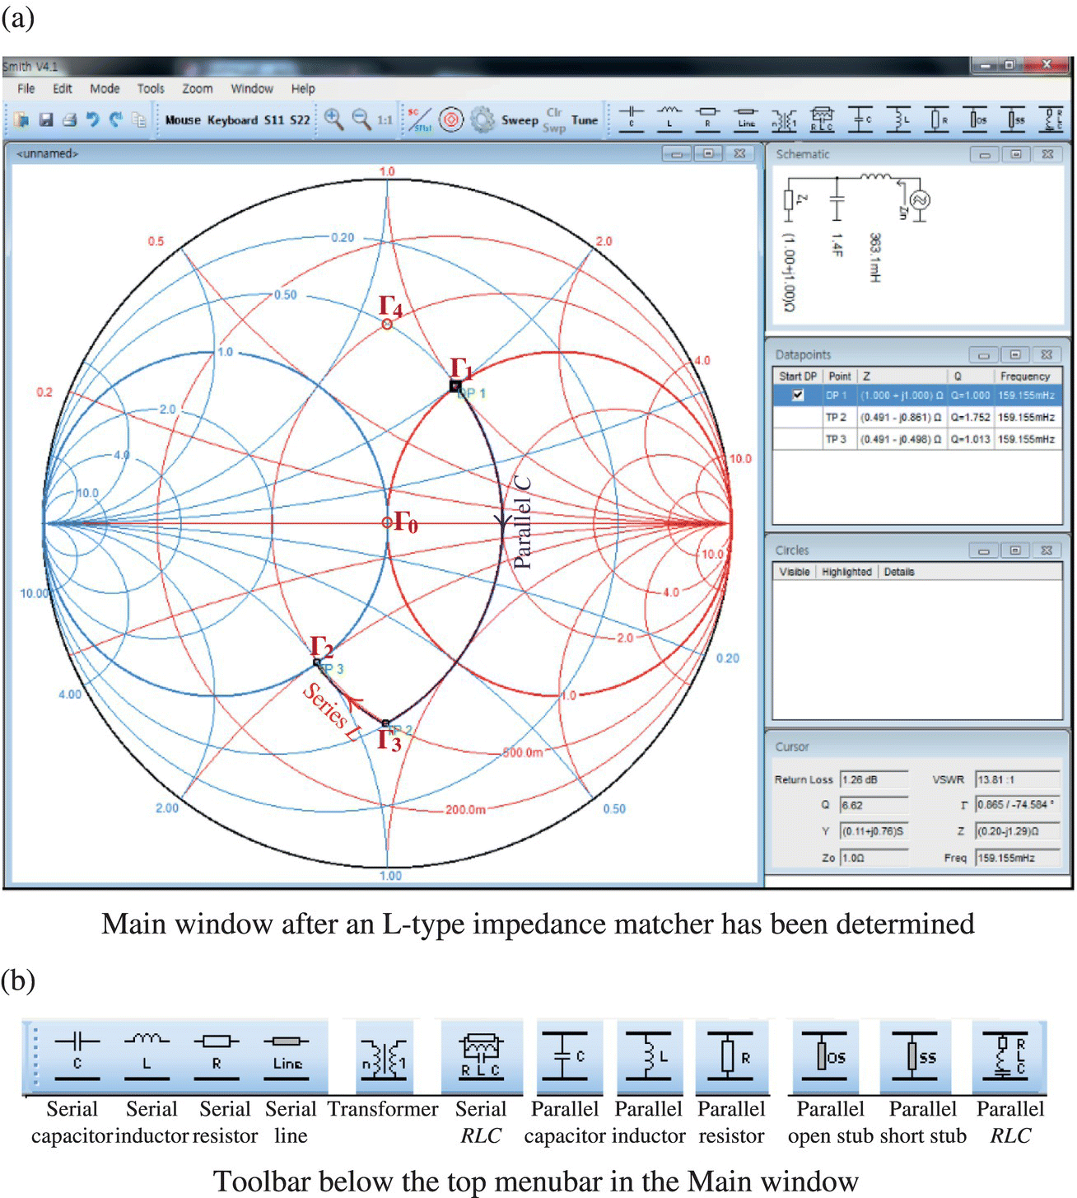Click the Return Loss field in Cursor panel
Viewport: 1077px width, 1198px height.
pyautogui.click(x=874, y=779)
